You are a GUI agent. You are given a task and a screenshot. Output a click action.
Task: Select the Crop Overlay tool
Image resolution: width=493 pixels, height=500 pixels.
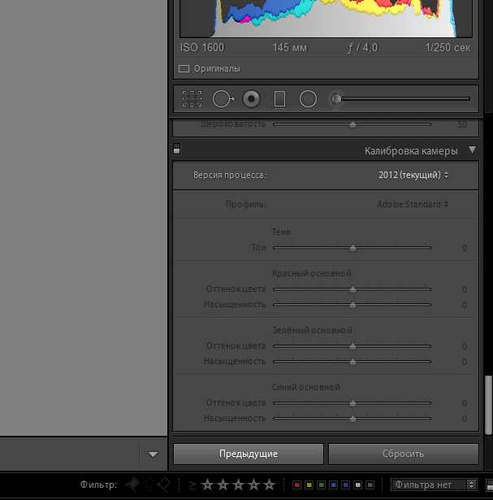pos(192,99)
